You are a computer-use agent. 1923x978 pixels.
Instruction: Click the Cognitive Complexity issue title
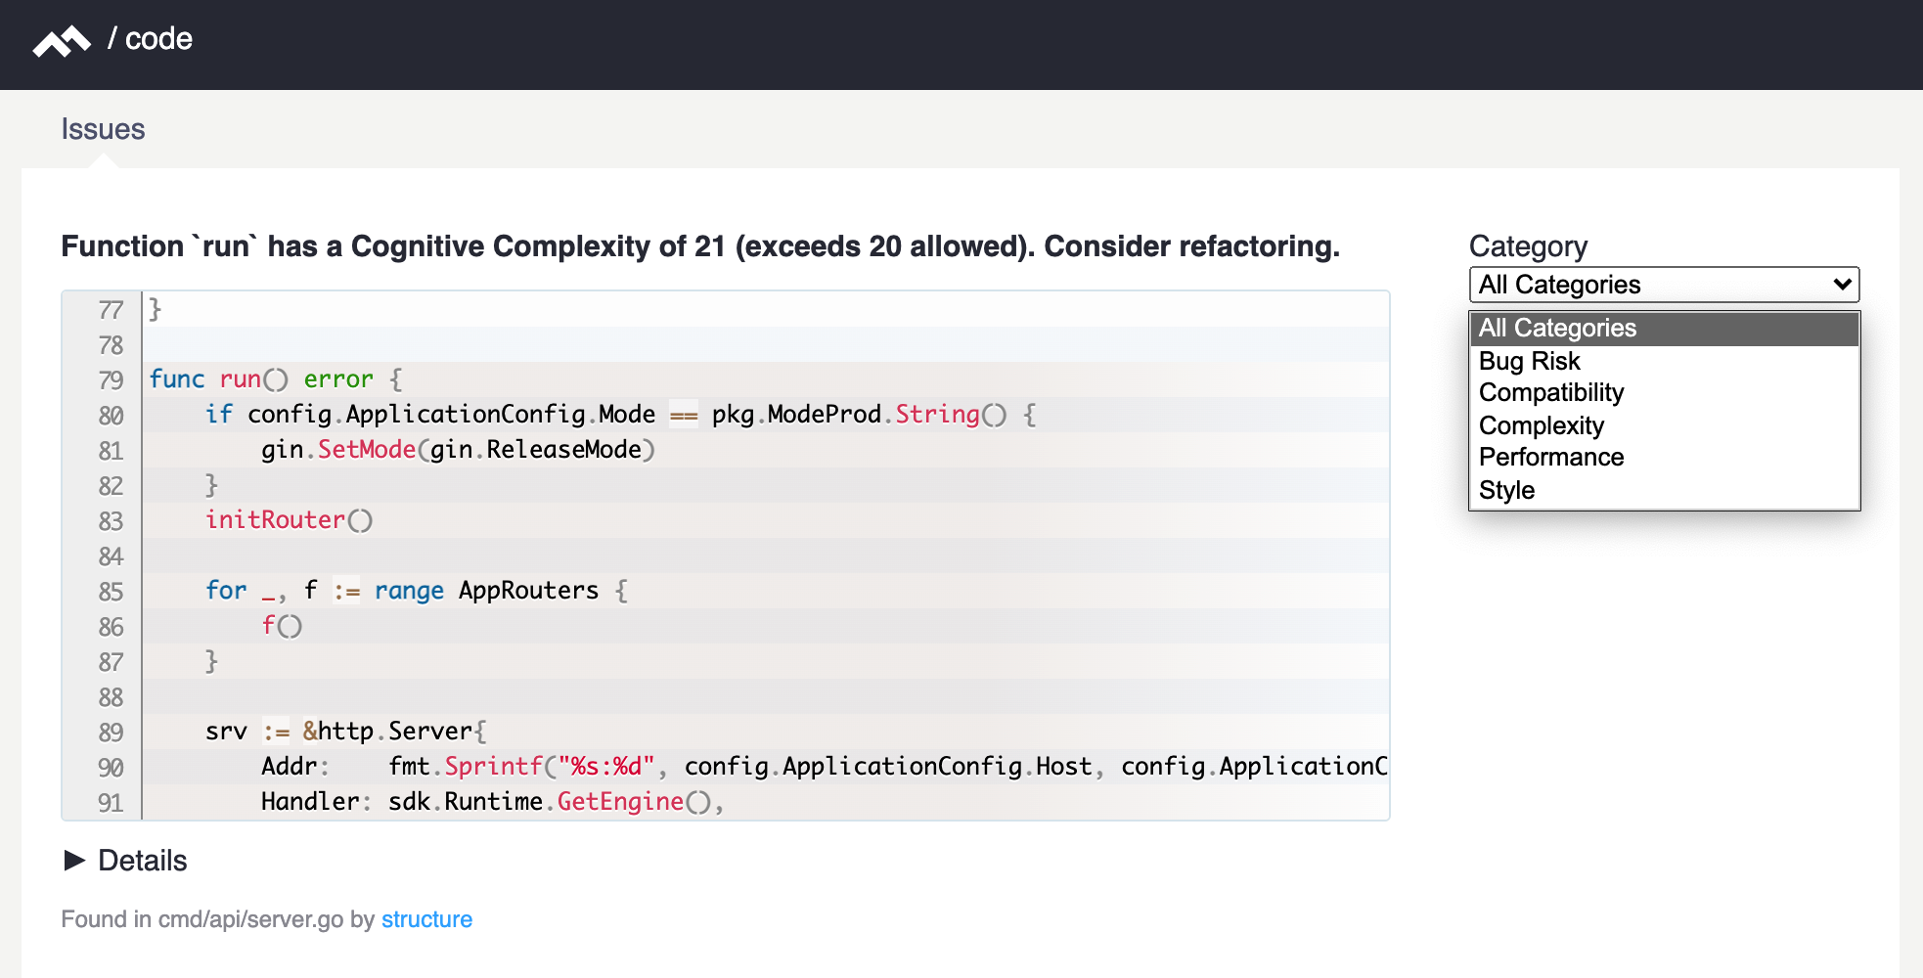(x=699, y=246)
